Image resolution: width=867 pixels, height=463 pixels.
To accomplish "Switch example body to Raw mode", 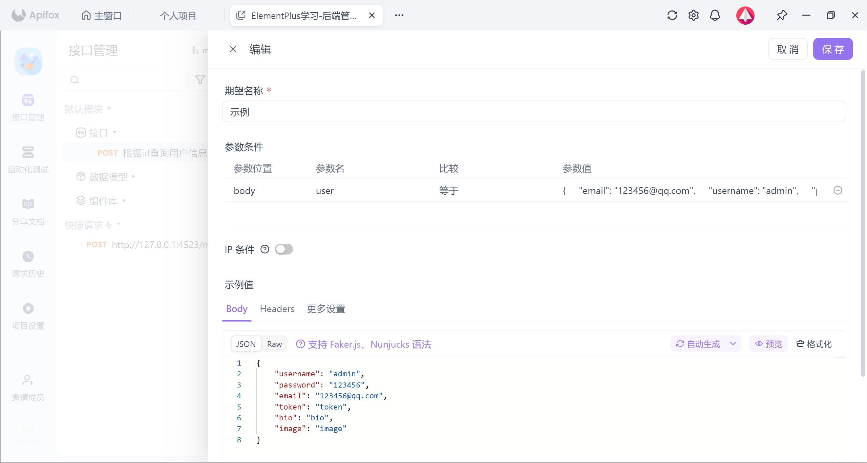I will (x=274, y=344).
